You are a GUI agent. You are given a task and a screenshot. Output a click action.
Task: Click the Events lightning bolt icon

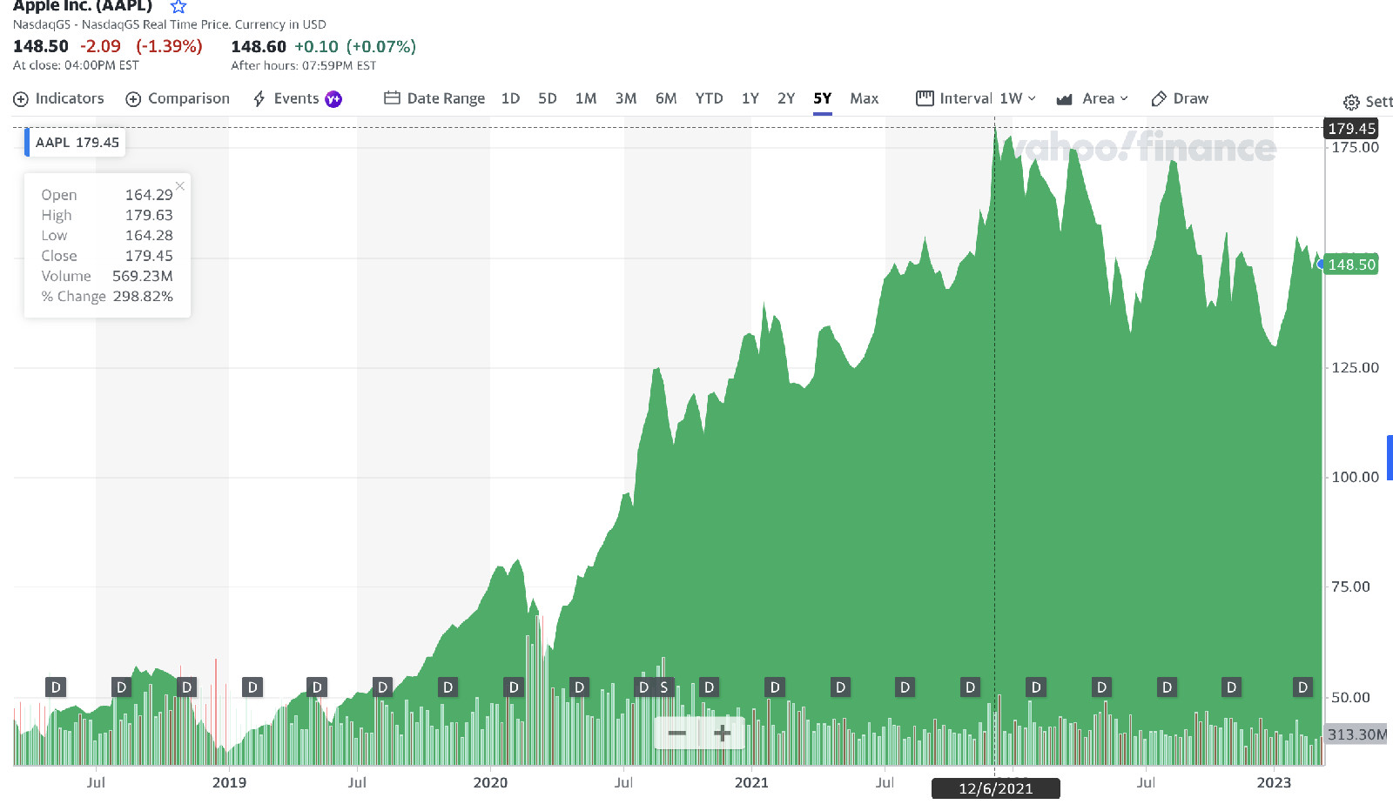click(x=259, y=99)
